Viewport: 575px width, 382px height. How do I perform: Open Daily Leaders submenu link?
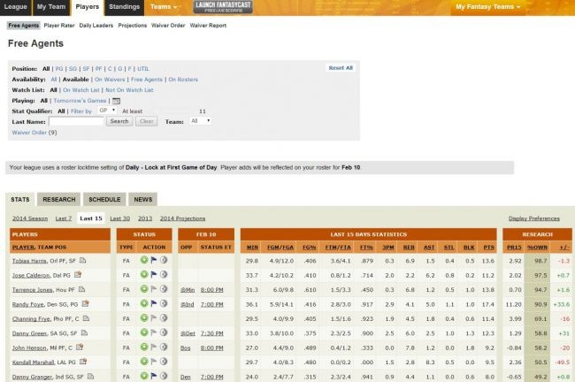96,26
